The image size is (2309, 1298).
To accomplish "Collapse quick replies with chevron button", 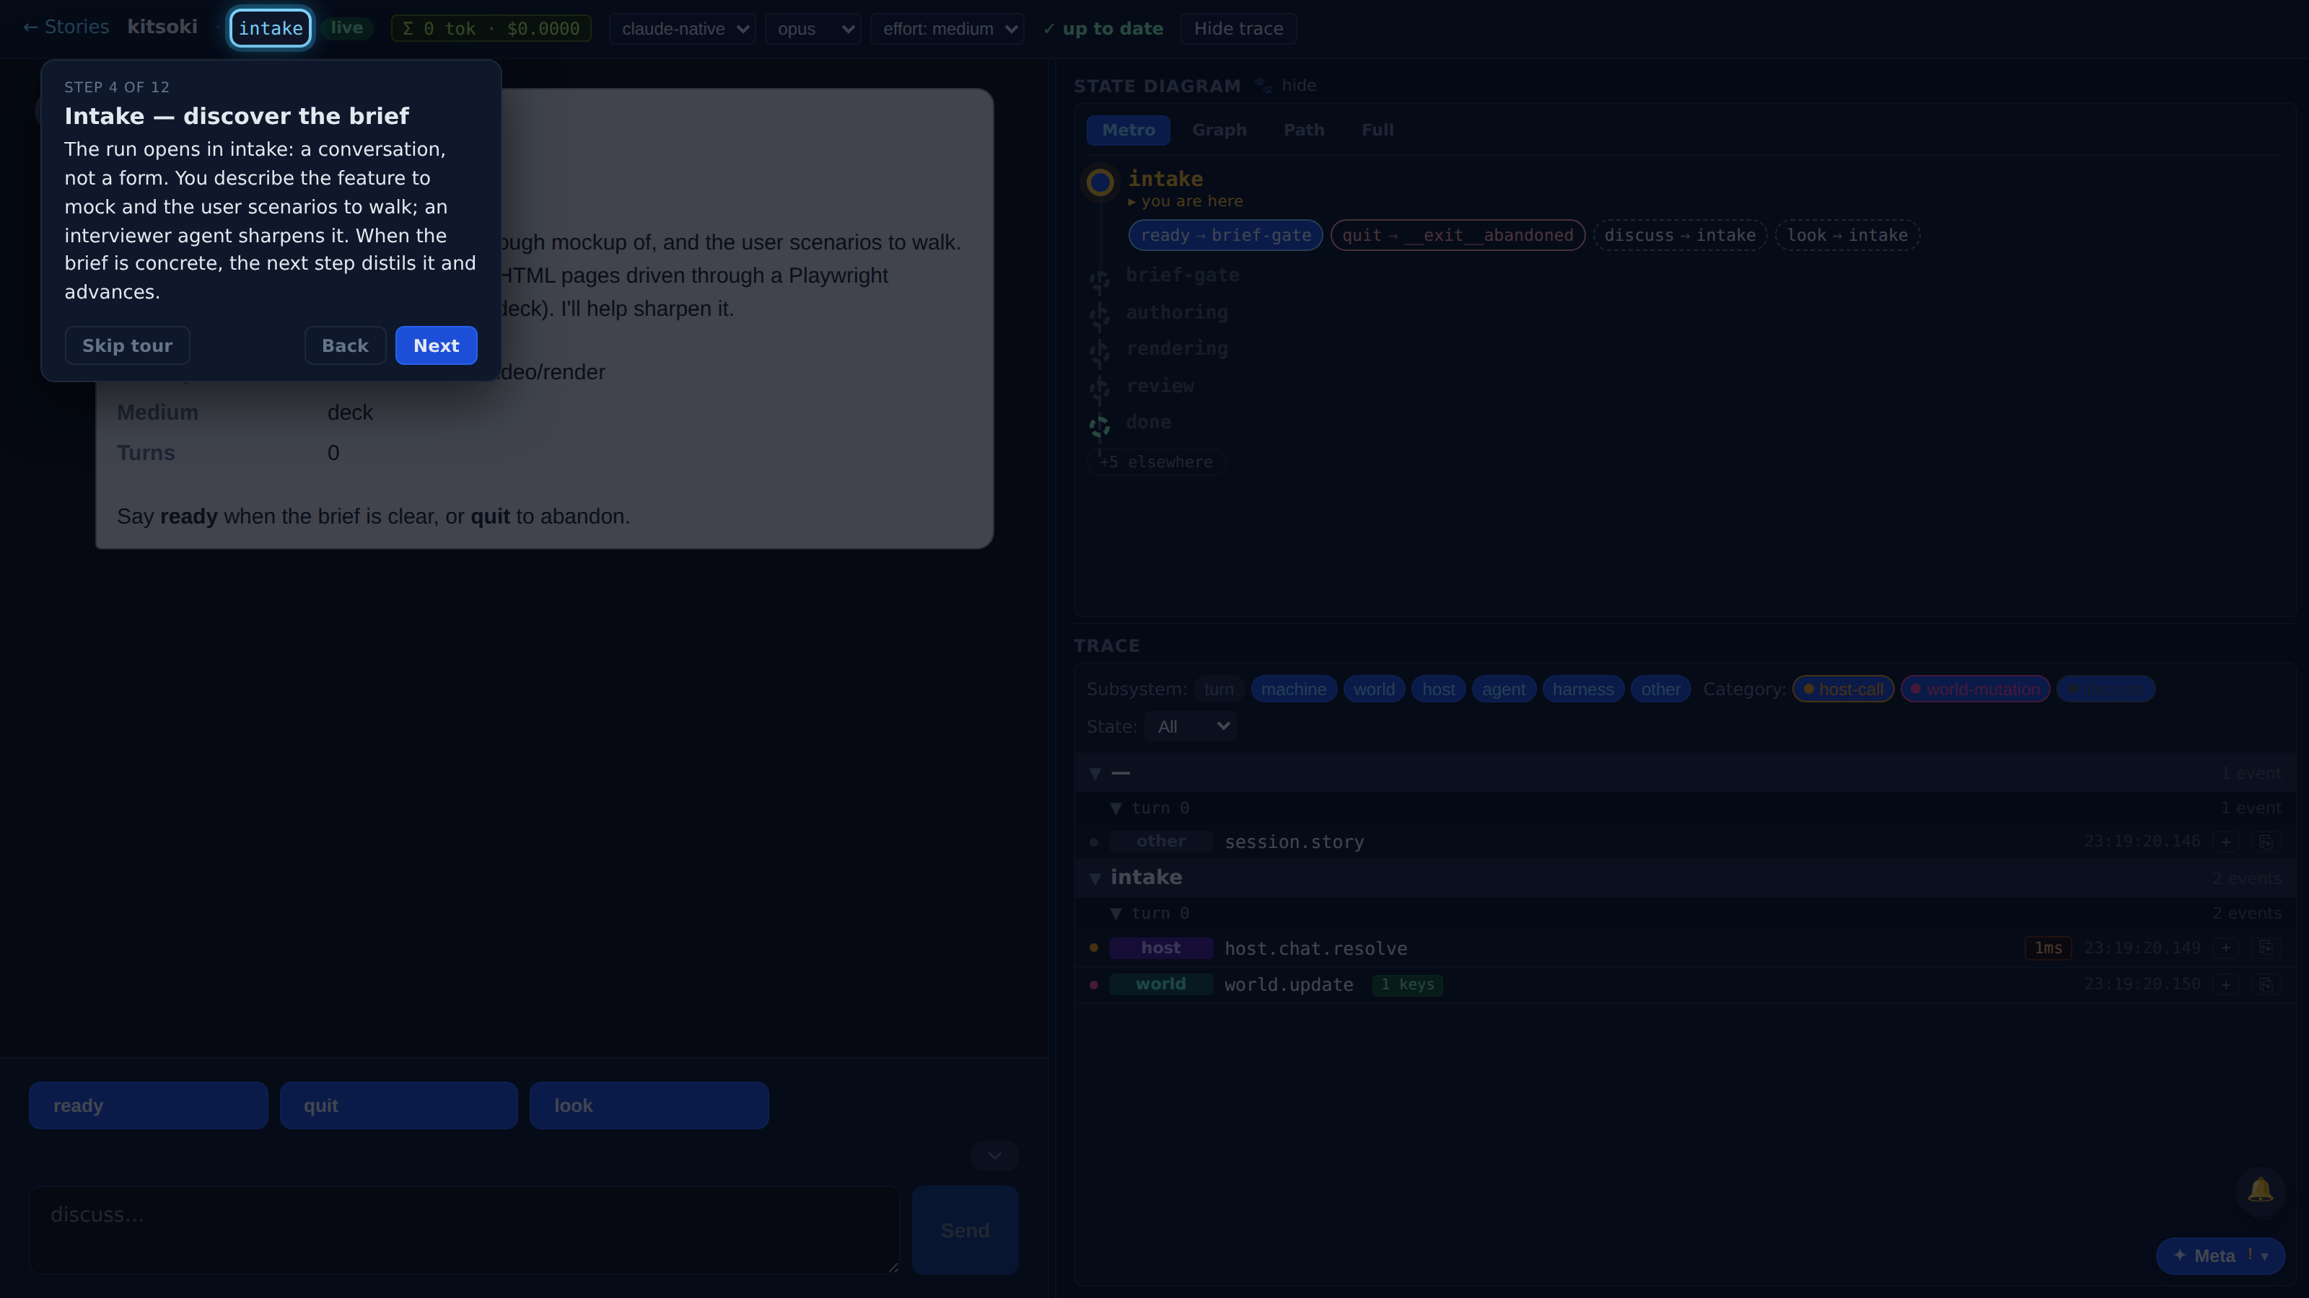I will [x=995, y=1155].
